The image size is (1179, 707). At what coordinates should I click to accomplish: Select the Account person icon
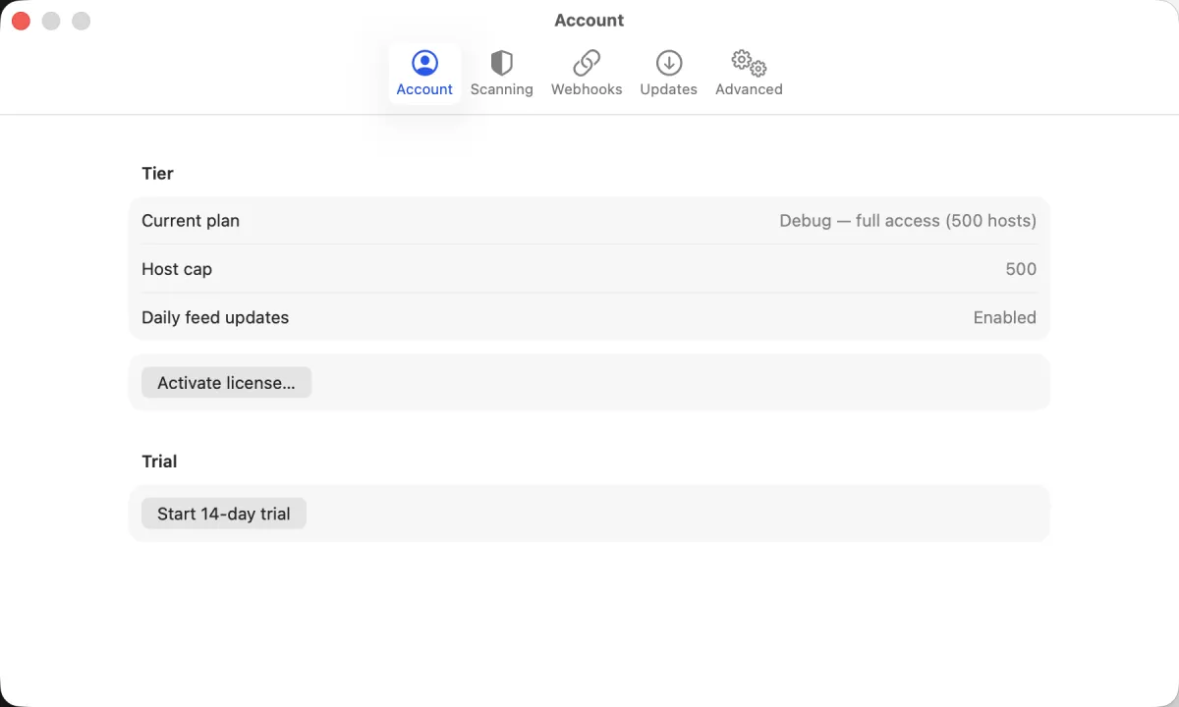[x=424, y=62]
